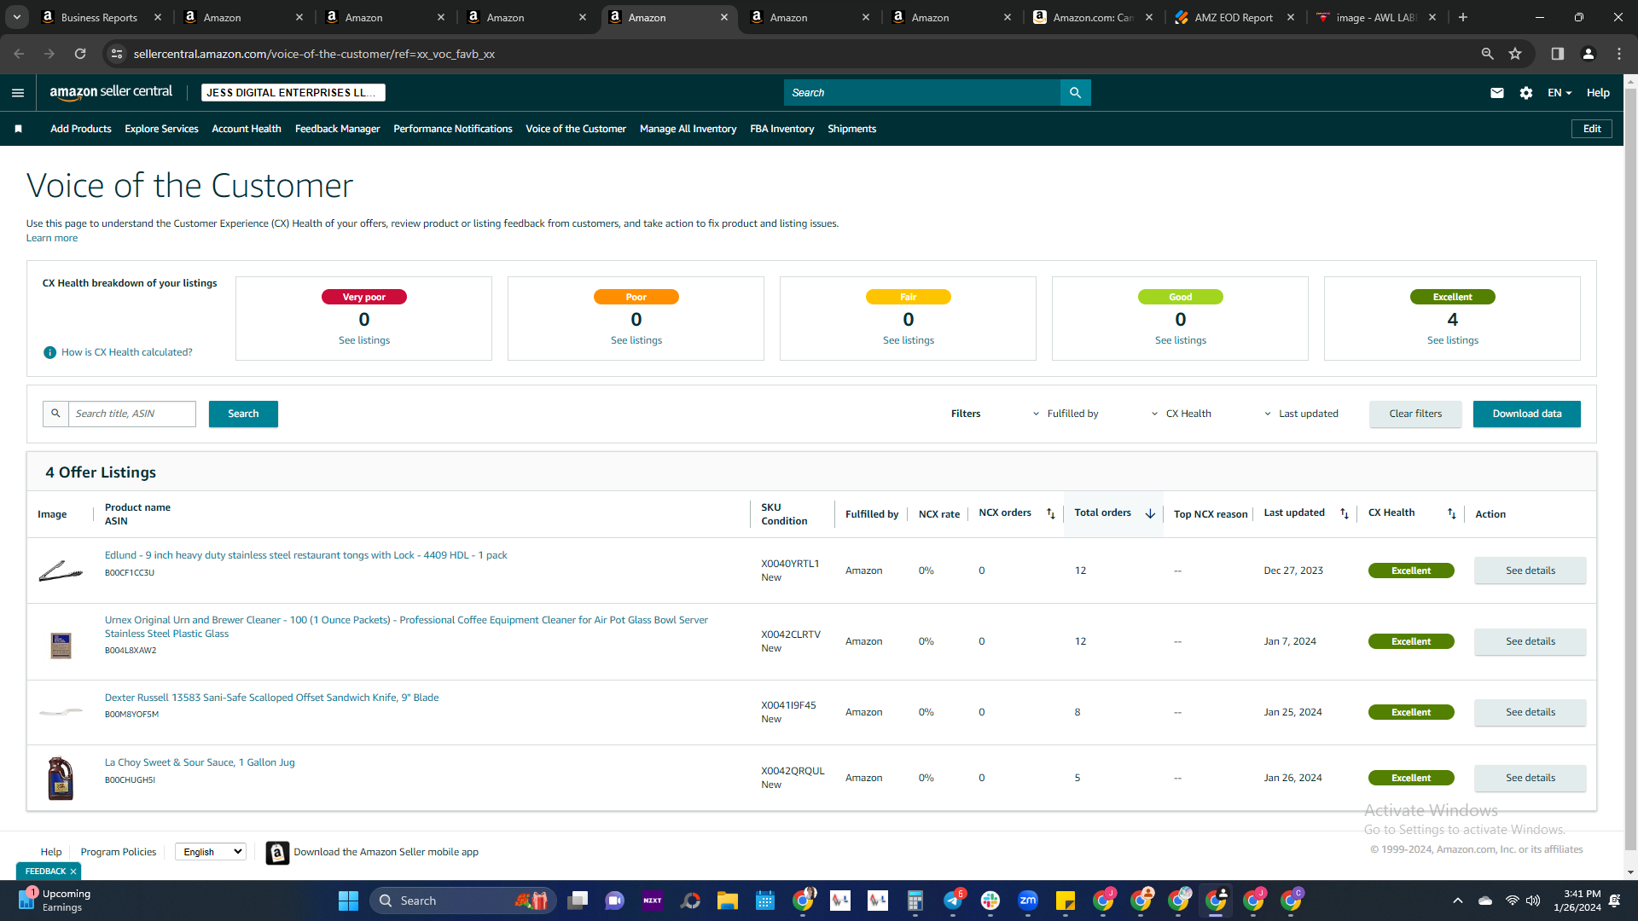Open the Learn more link
The width and height of the screenshot is (1638, 921).
click(x=52, y=238)
